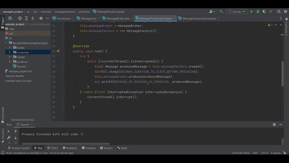This screenshot has width=289, height=163.
Task: Open editor tabs more-options menu
Action: pyautogui.click(x=281, y=18)
